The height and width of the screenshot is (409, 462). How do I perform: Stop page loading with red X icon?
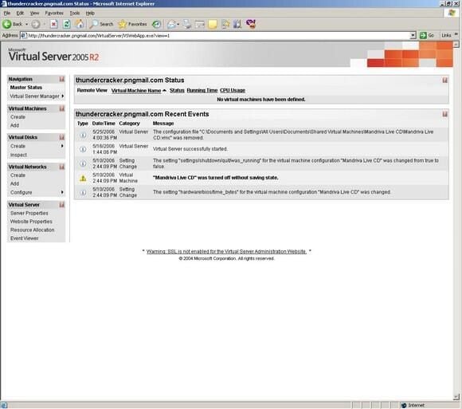point(53,24)
